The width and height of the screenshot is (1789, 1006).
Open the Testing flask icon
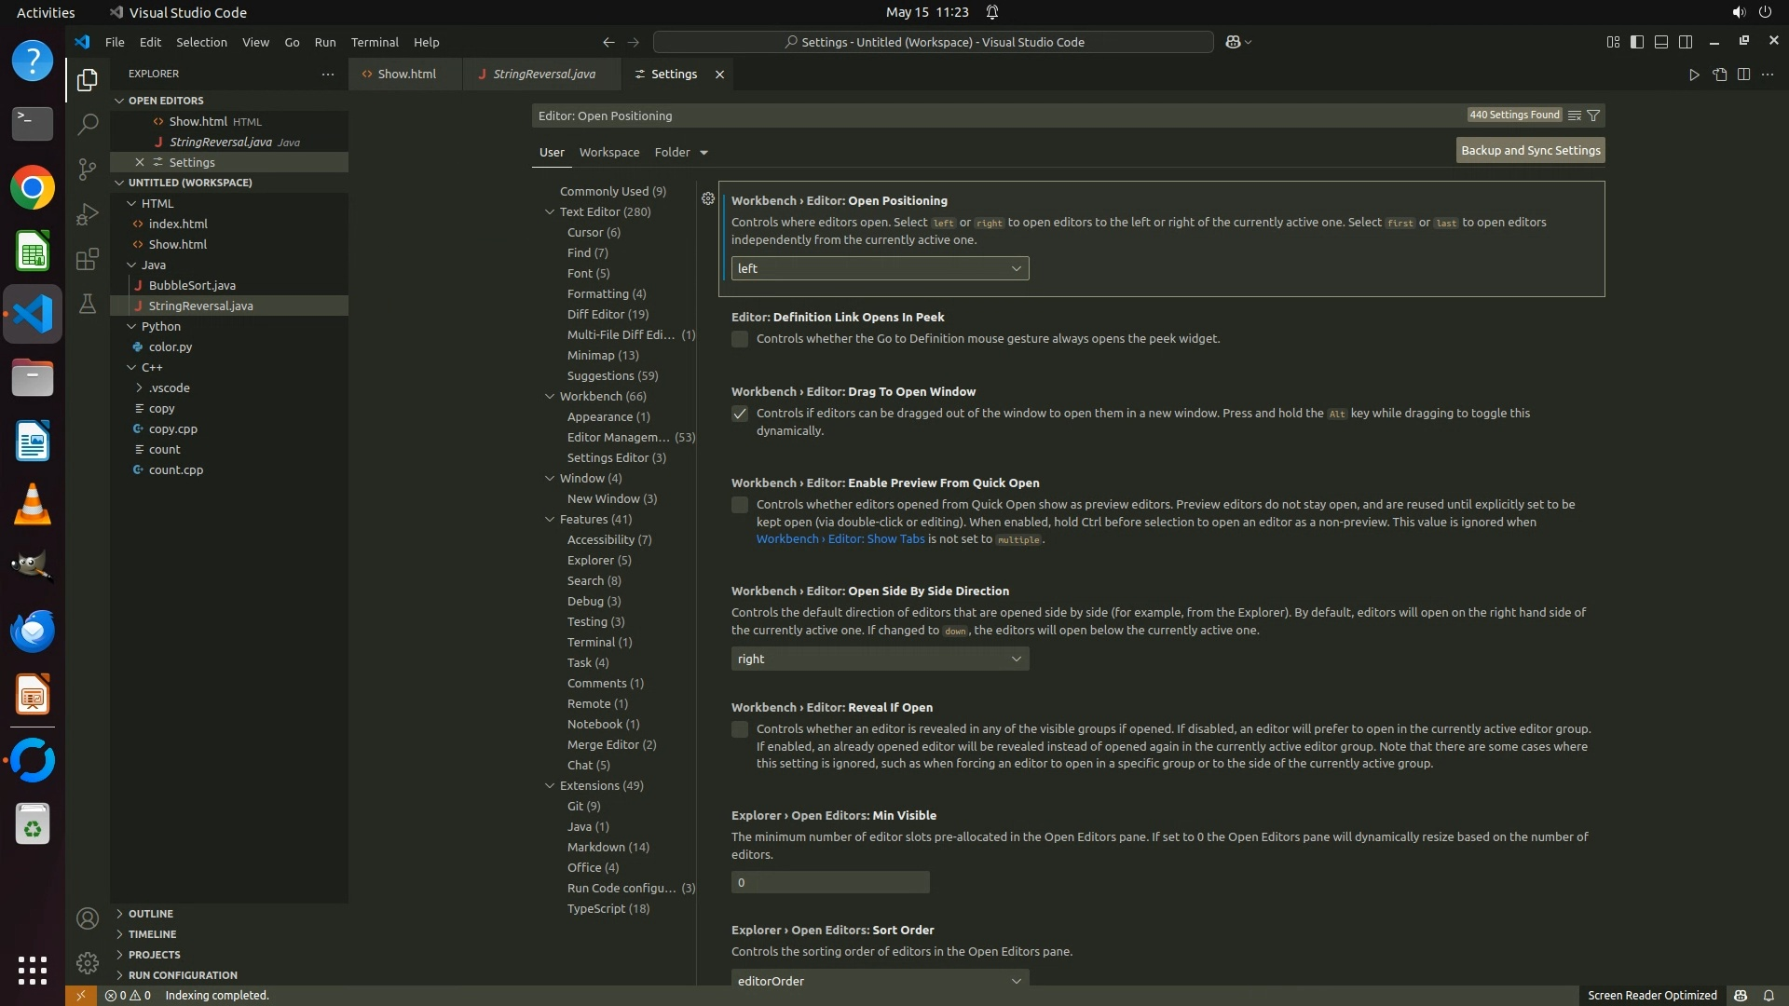(87, 304)
